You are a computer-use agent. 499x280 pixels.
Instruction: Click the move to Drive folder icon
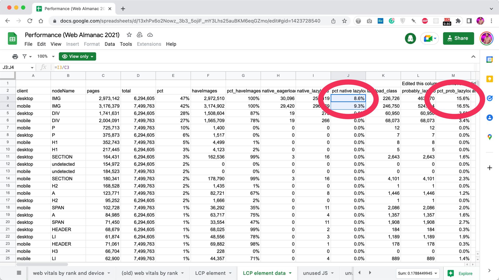click(x=140, y=35)
